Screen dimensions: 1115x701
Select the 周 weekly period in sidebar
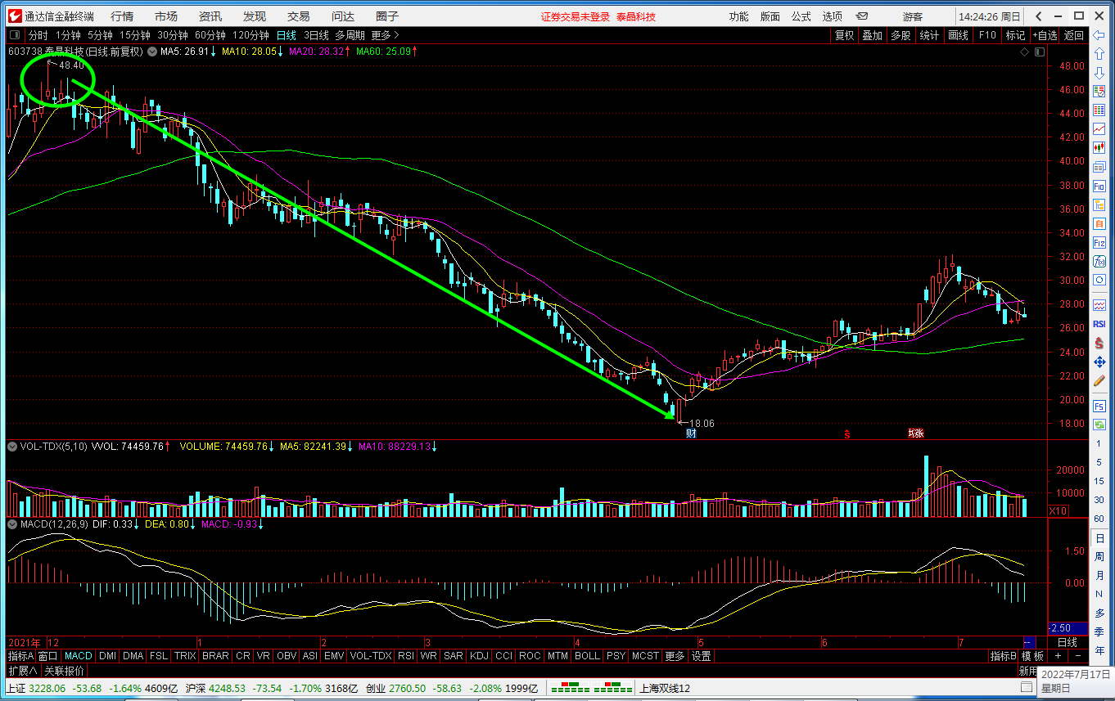pos(1099,556)
